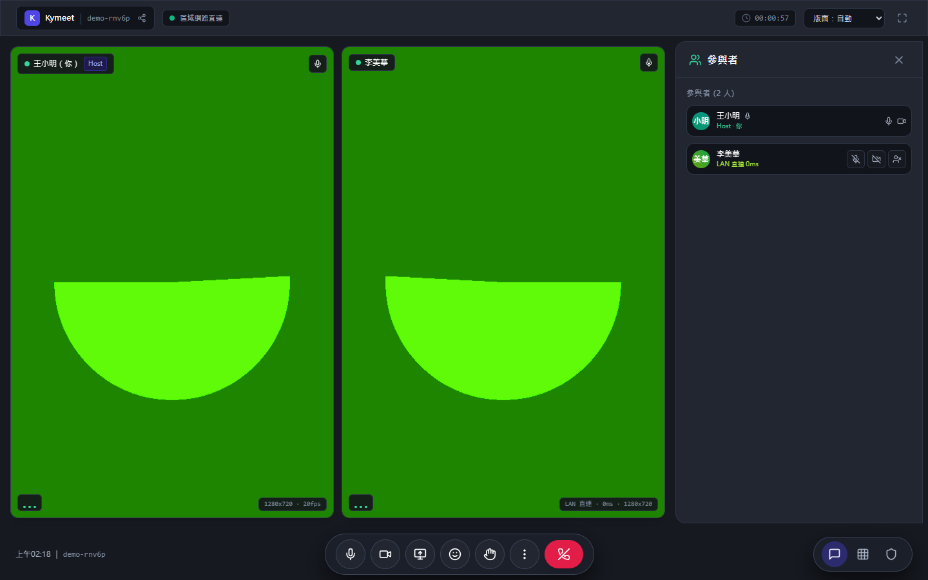Image resolution: width=928 pixels, height=580 pixels.
Task: Start screen sharing from the bottom toolbar
Action: (x=420, y=554)
